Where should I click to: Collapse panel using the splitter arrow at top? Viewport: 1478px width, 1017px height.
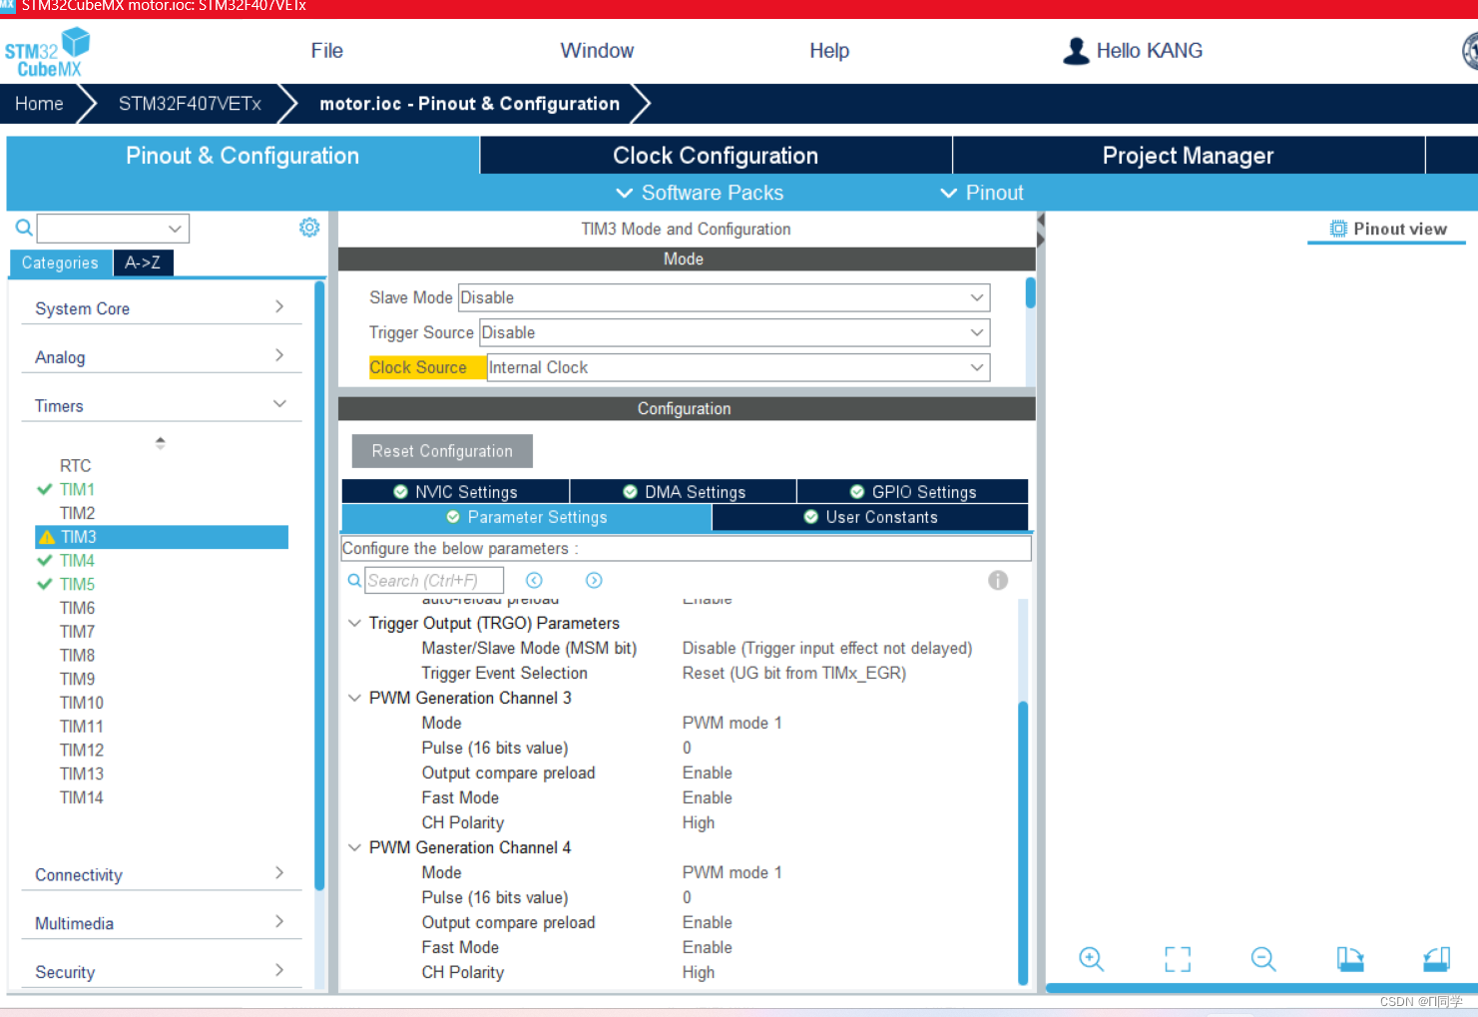point(1041,220)
